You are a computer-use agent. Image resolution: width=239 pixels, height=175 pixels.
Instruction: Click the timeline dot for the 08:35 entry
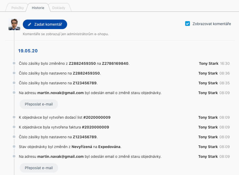(x=14, y=83)
